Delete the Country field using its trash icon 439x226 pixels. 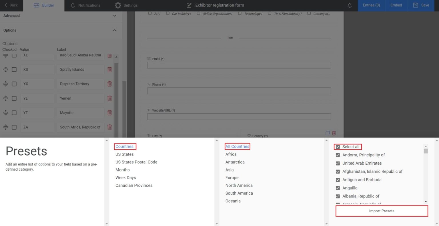(334, 133)
